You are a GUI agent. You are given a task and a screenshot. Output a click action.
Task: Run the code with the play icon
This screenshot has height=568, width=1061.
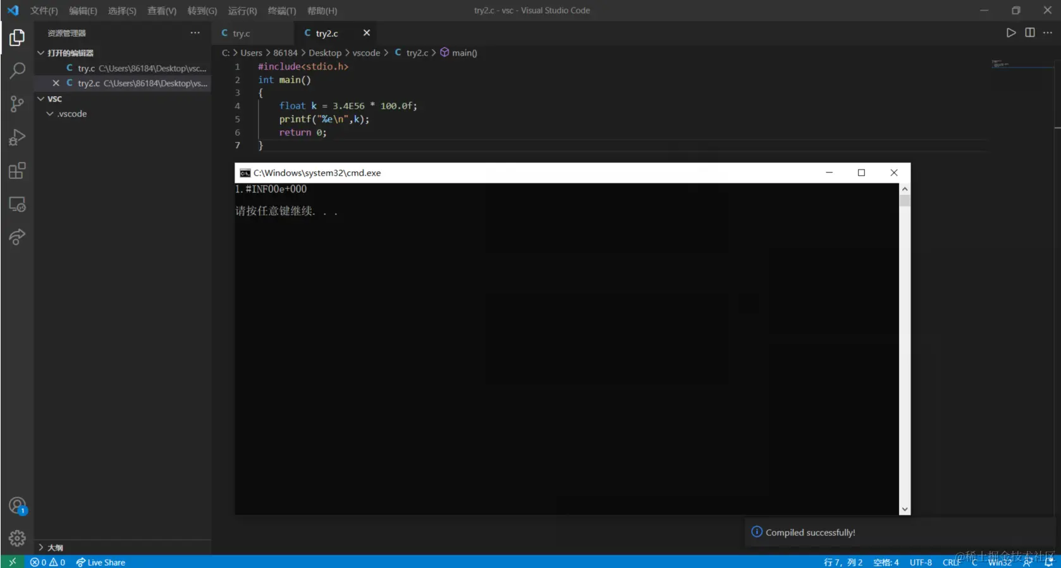1011,33
